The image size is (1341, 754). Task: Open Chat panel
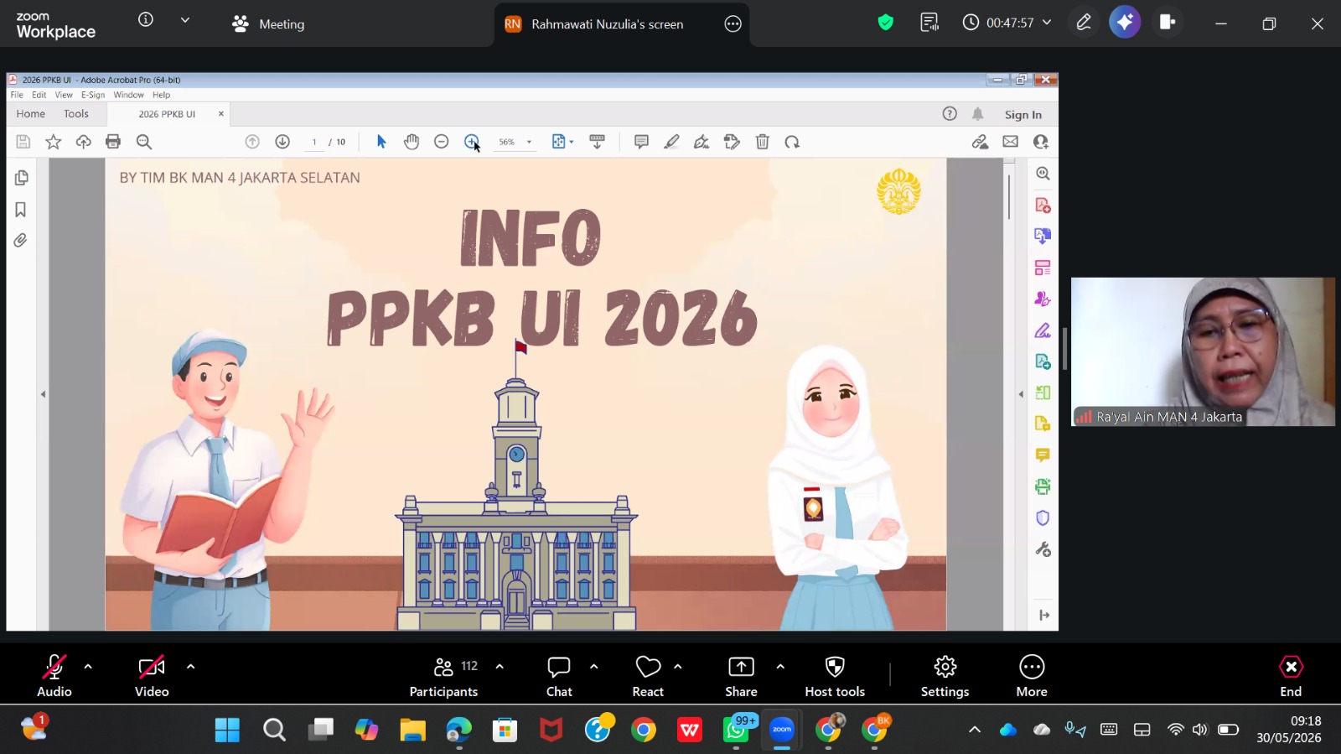(559, 676)
